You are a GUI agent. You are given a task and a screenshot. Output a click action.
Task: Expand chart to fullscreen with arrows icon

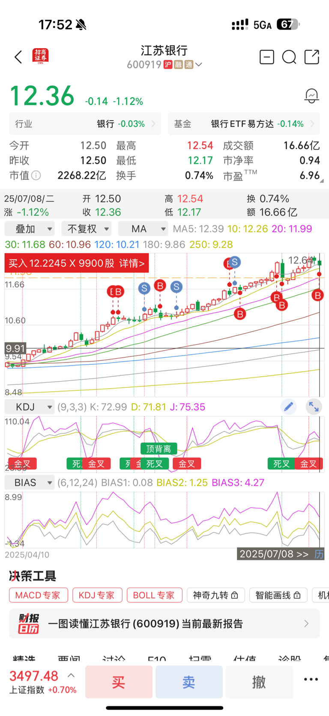pos(314,407)
